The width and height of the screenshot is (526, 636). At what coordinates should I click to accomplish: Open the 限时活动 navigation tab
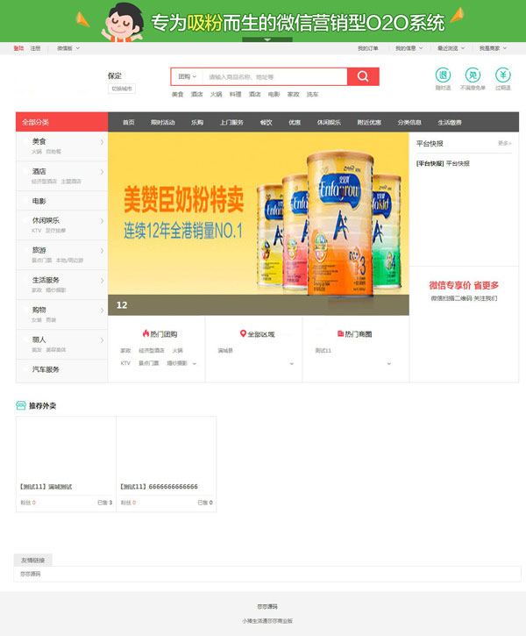pos(163,122)
